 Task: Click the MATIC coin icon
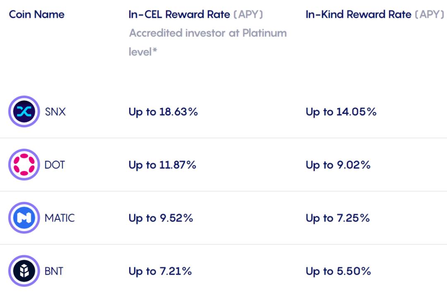point(24,218)
